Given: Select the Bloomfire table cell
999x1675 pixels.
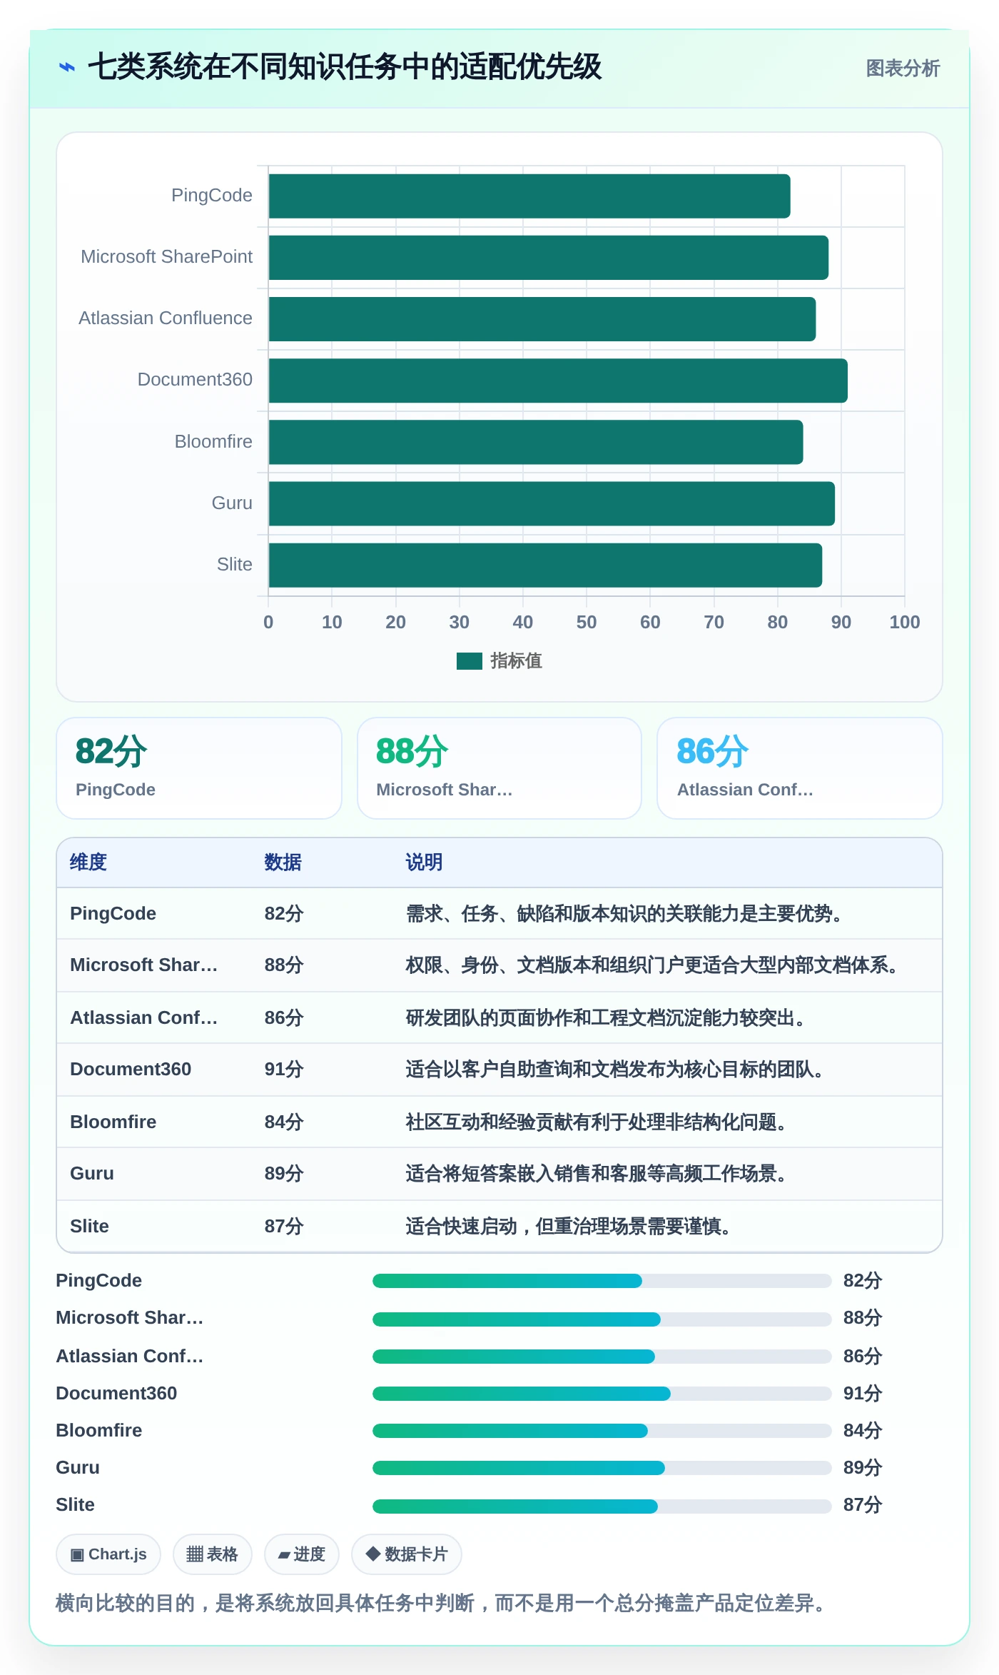Looking at the screenshot, I should [x=113, y=1122].
